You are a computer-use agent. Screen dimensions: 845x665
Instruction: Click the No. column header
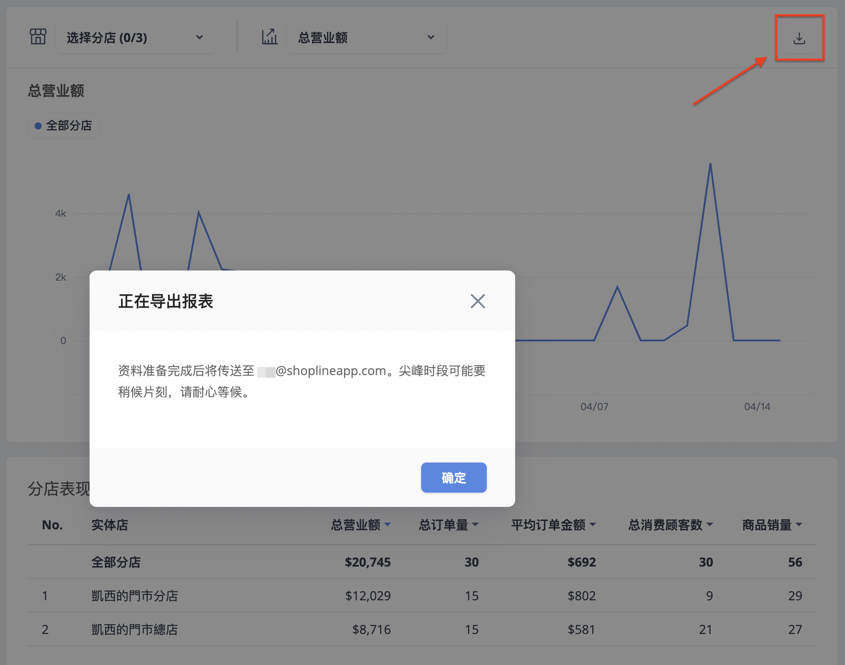(x=52, y=525)
